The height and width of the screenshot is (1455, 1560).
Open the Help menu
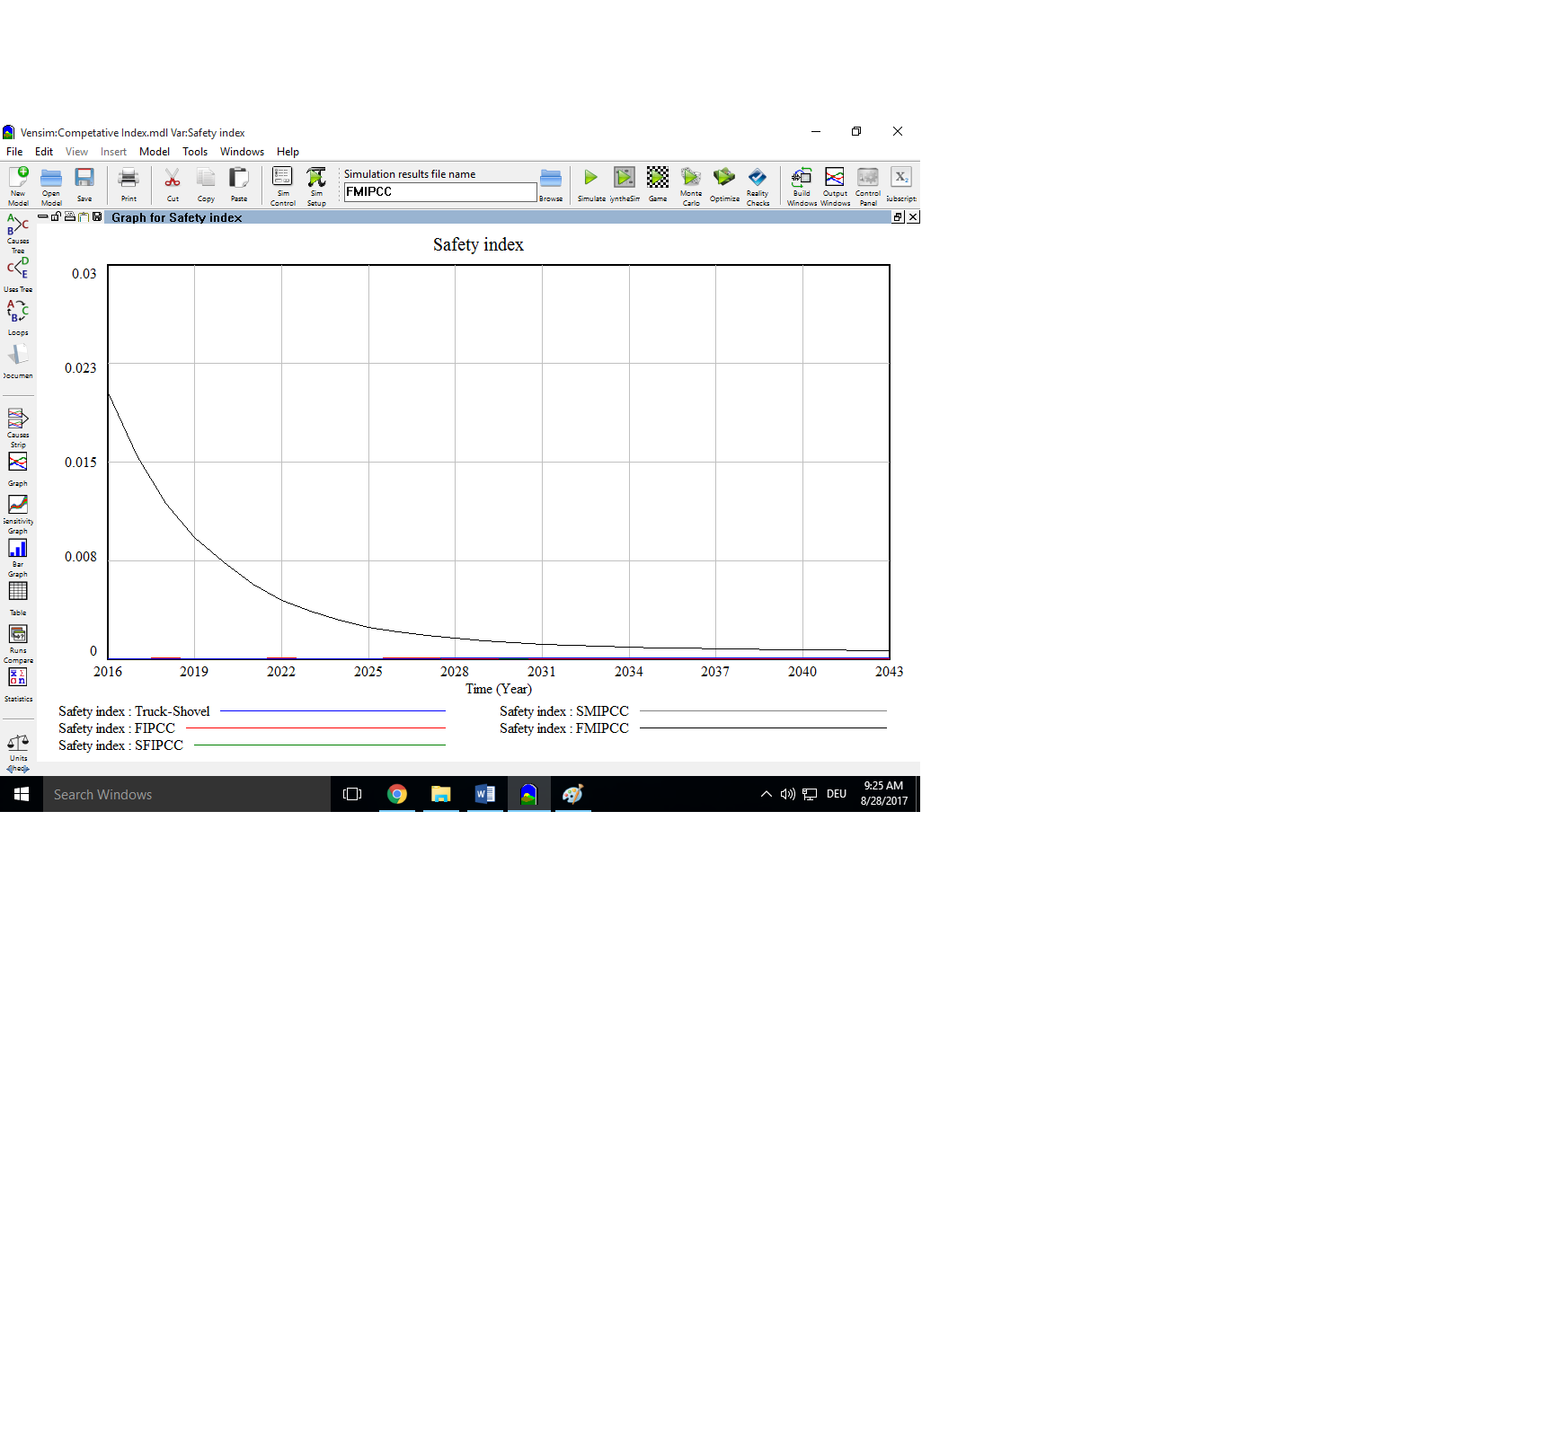pos(288,152)
